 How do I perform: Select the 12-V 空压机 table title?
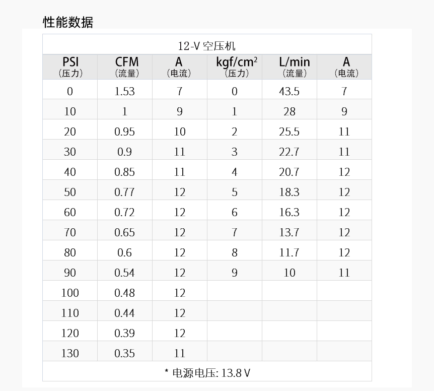[207, 46]
